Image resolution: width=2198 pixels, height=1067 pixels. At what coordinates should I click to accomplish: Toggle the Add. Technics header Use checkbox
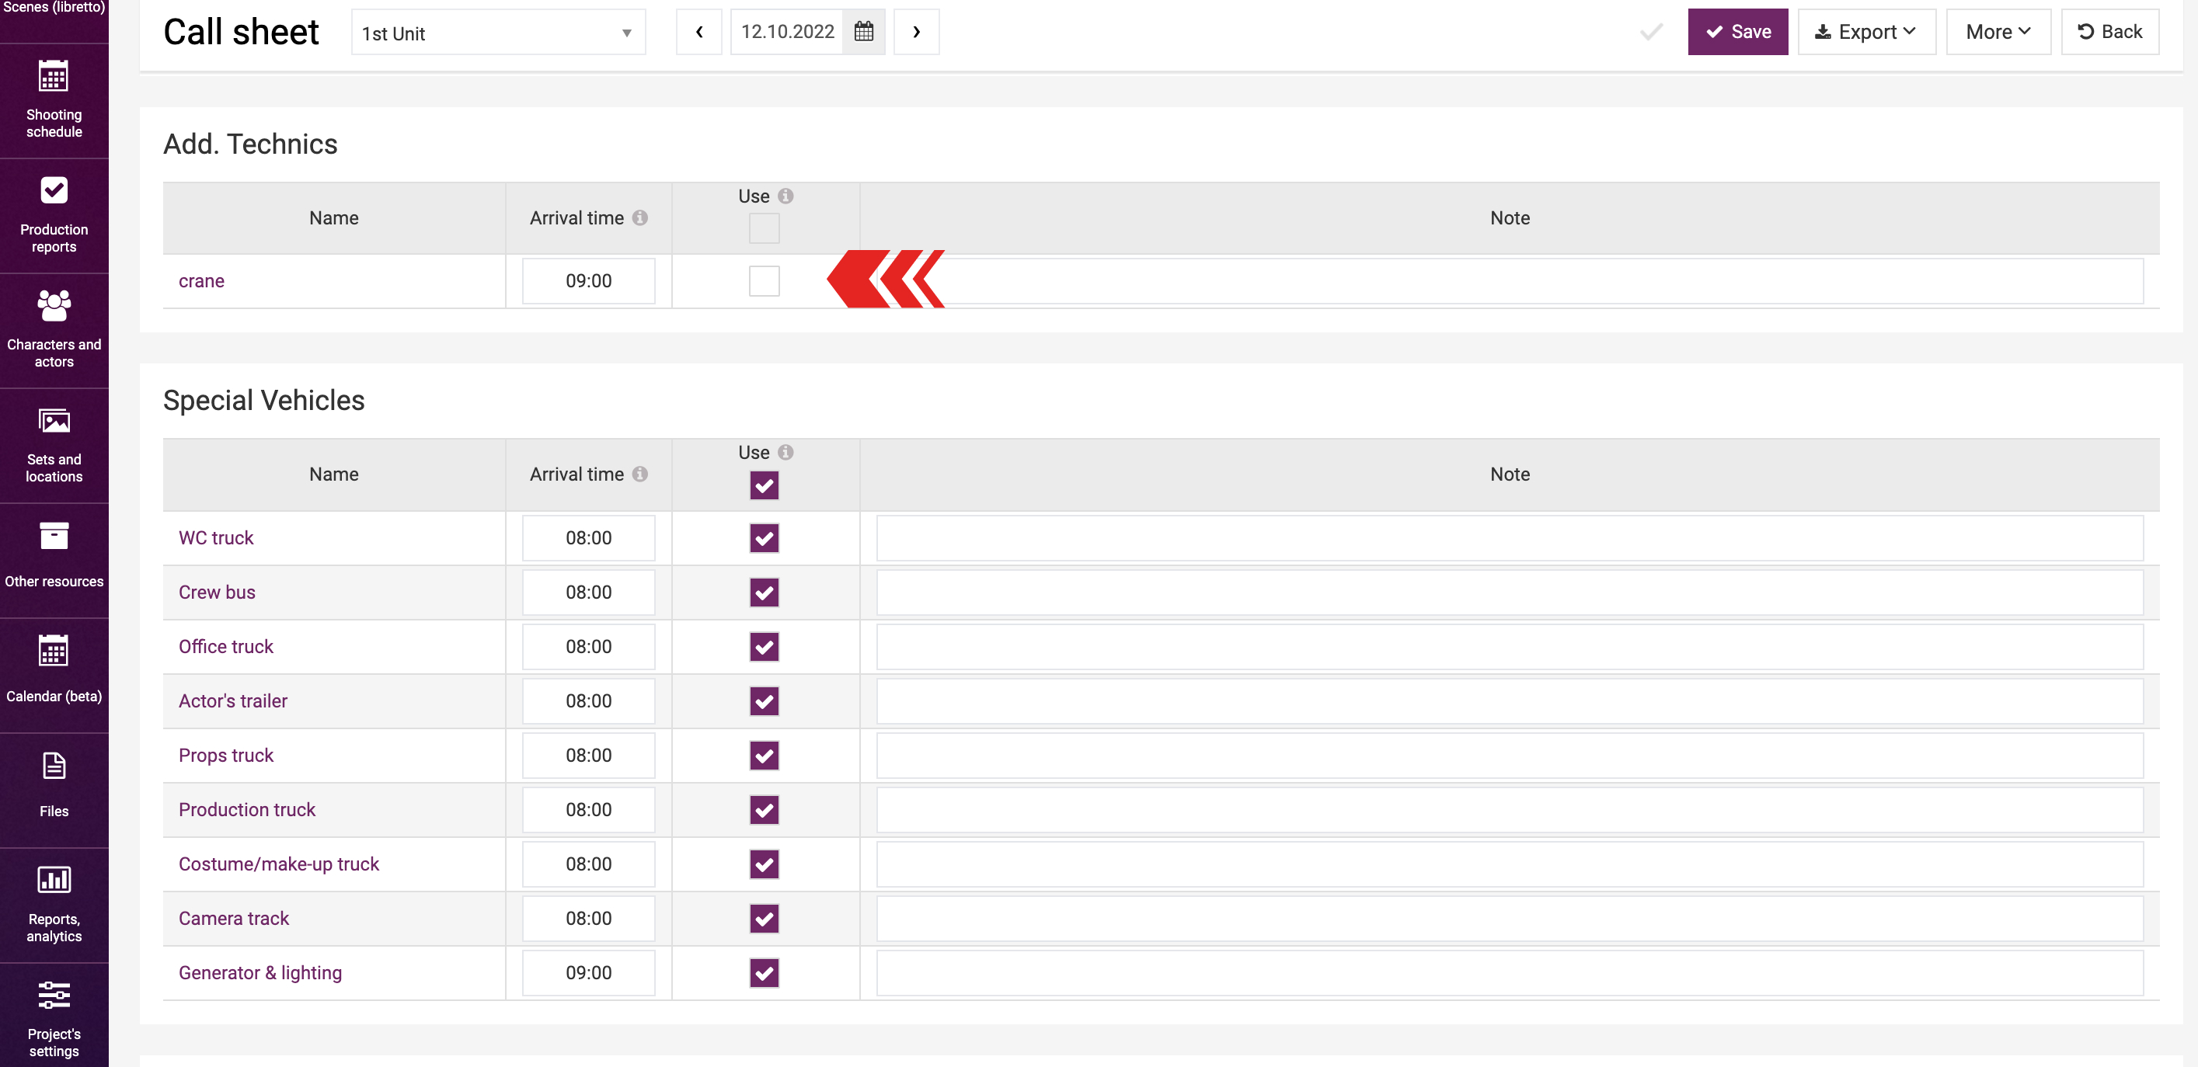coord(765,228)
